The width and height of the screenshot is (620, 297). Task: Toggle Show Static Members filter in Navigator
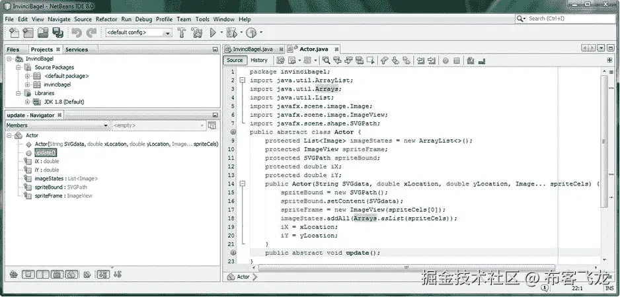point(43,274)
